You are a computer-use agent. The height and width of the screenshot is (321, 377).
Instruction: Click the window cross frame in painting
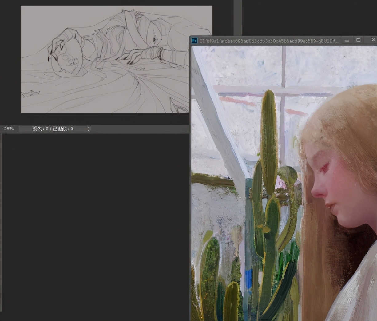(283, 89)
